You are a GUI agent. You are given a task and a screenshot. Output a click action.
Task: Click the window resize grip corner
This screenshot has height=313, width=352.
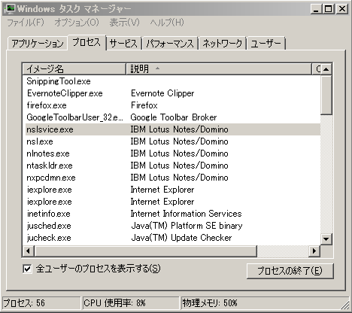pyautogui.click(x=345, y=305)
